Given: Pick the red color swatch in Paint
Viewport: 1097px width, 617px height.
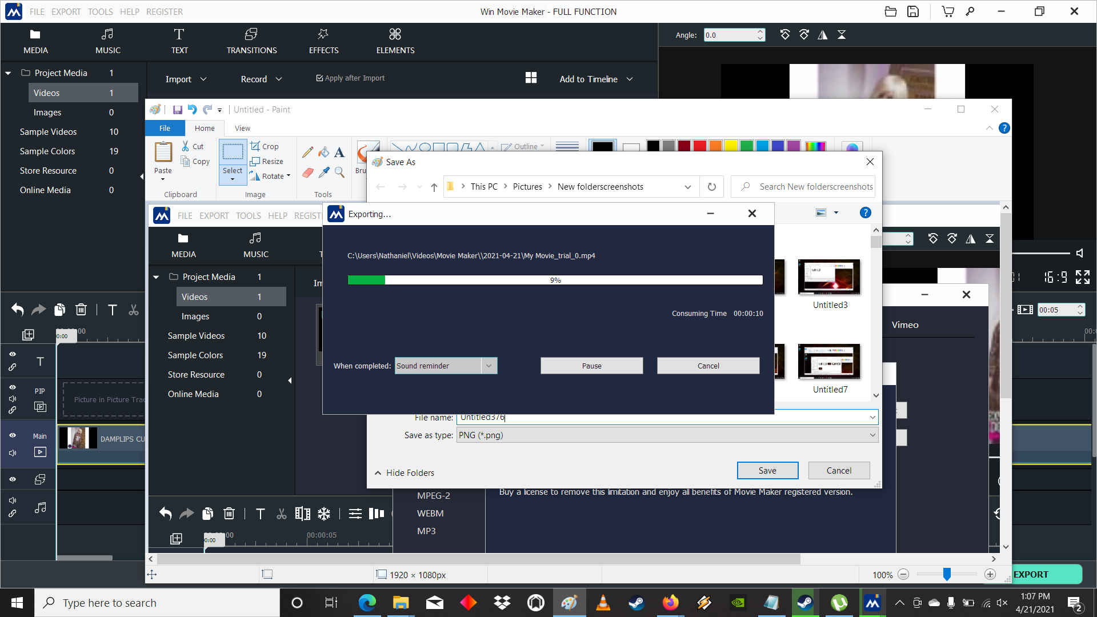Looking at the screenshot, I should (699, 146).
